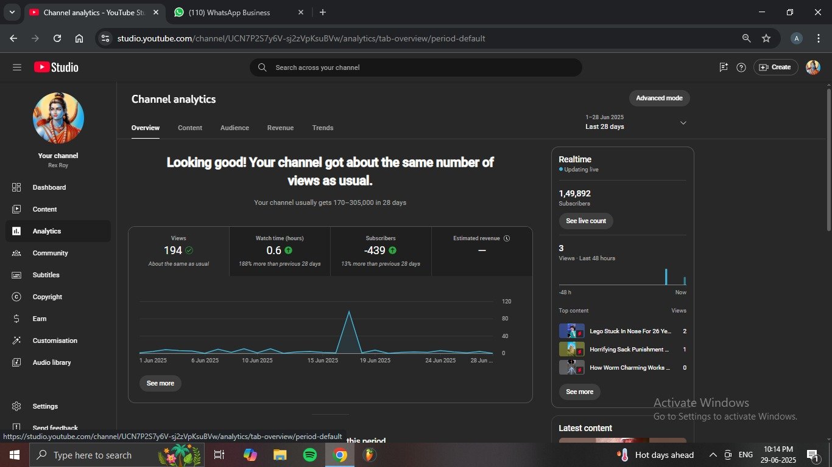
Task: Open the Earn section in sidebar
Action: click(58, 319)
